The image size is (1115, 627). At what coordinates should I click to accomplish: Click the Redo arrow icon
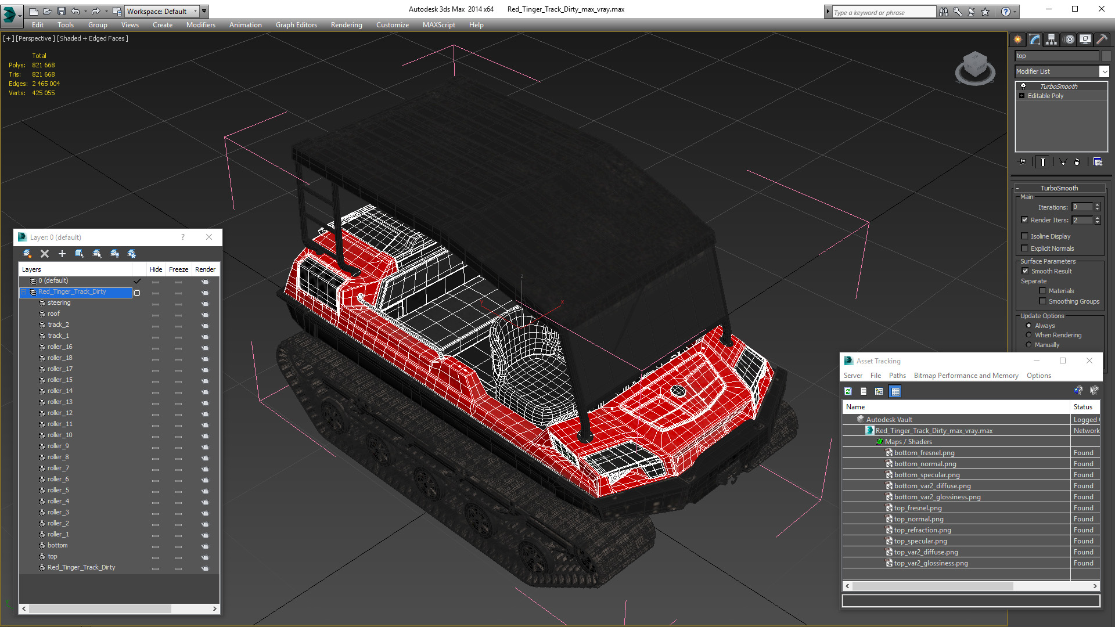tap(96, 11)
